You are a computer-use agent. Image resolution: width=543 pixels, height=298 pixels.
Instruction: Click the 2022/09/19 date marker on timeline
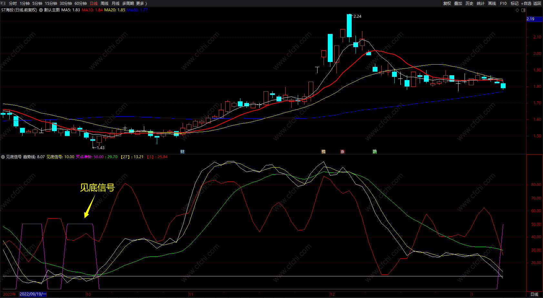coord(33,294)
